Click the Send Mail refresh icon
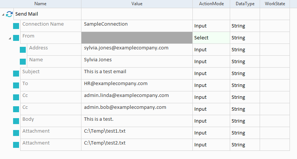This screenshot has width=297, height=159. [x=9, y=14]
